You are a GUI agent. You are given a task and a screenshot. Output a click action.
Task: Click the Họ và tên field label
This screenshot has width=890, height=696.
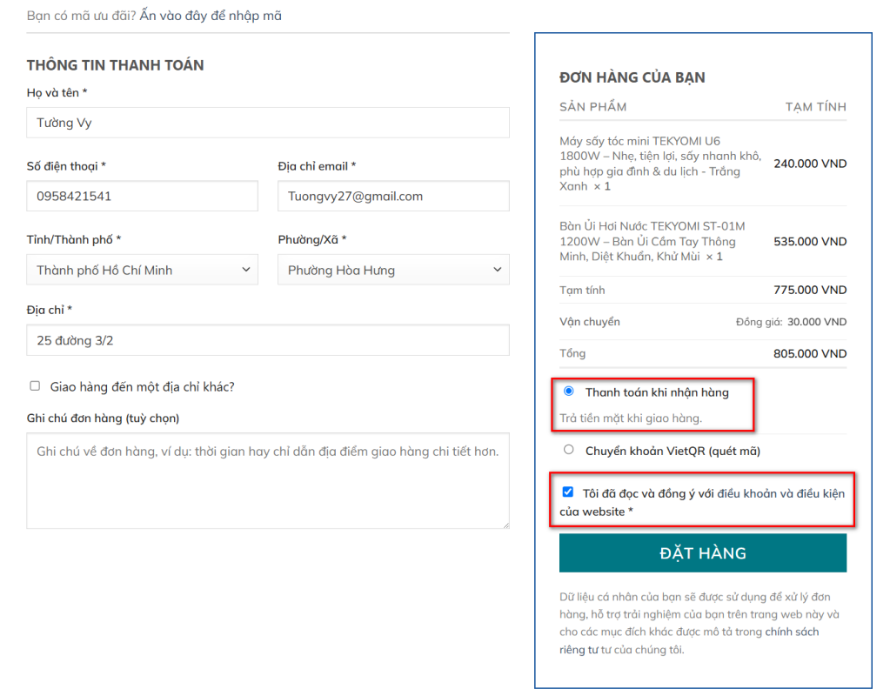tap(57, 92)
